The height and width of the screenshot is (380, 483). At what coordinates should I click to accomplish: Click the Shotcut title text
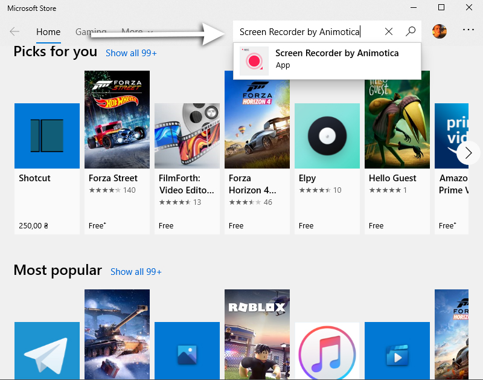pos(34,178)
